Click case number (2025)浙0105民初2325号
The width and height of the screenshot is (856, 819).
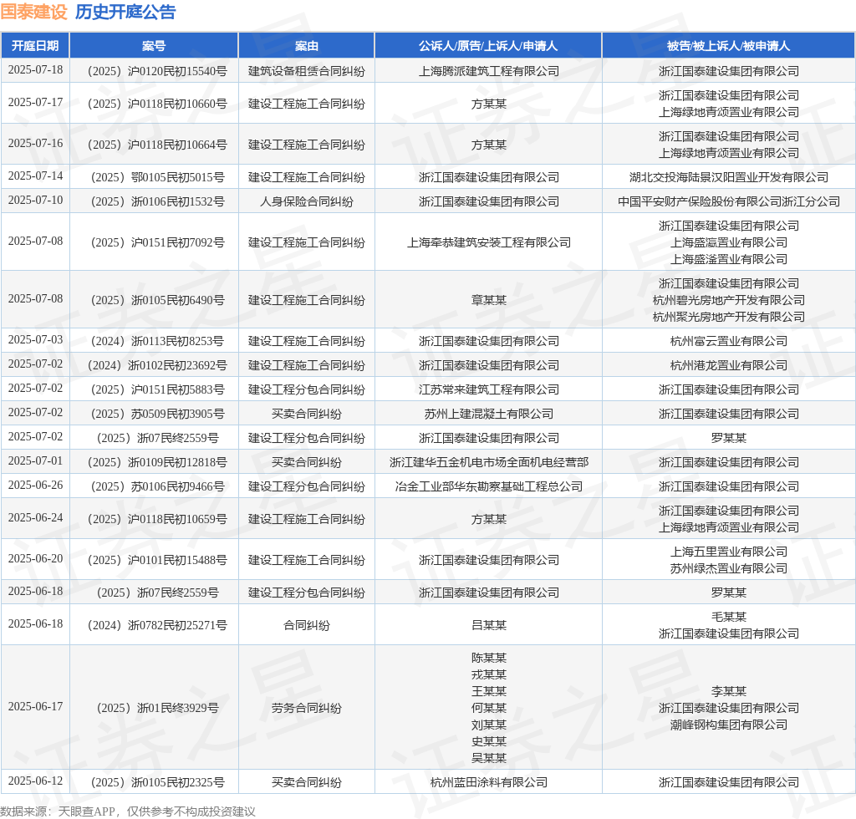157,782
